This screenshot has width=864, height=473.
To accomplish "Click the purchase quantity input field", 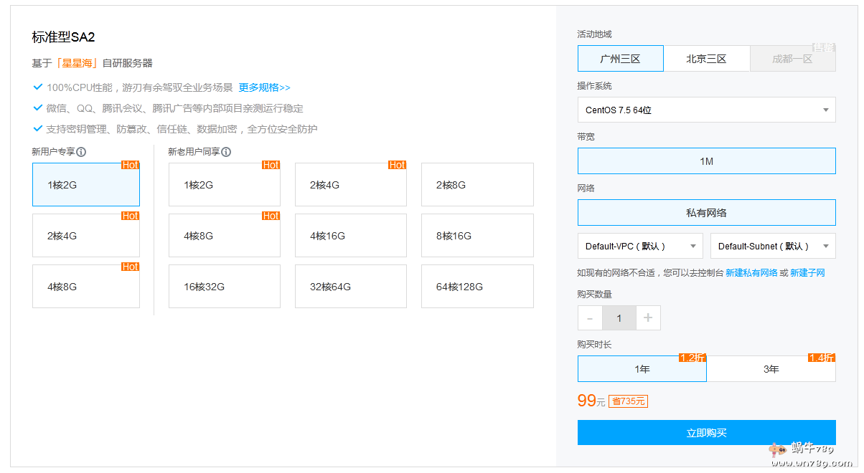I will [x=619, y=318].
